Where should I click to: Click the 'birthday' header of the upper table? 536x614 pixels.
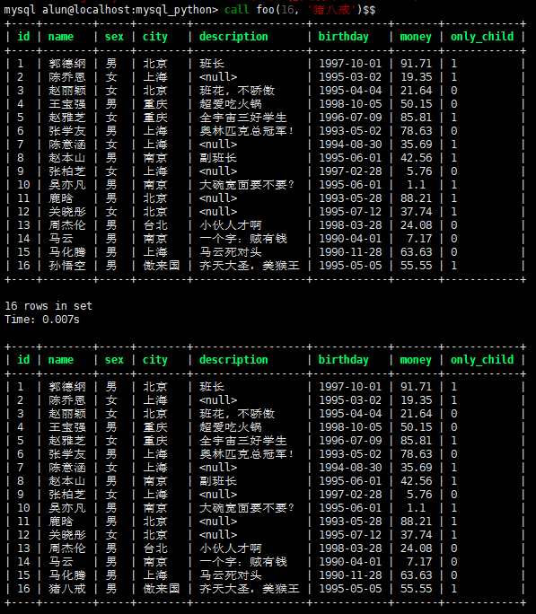[343, 37]
